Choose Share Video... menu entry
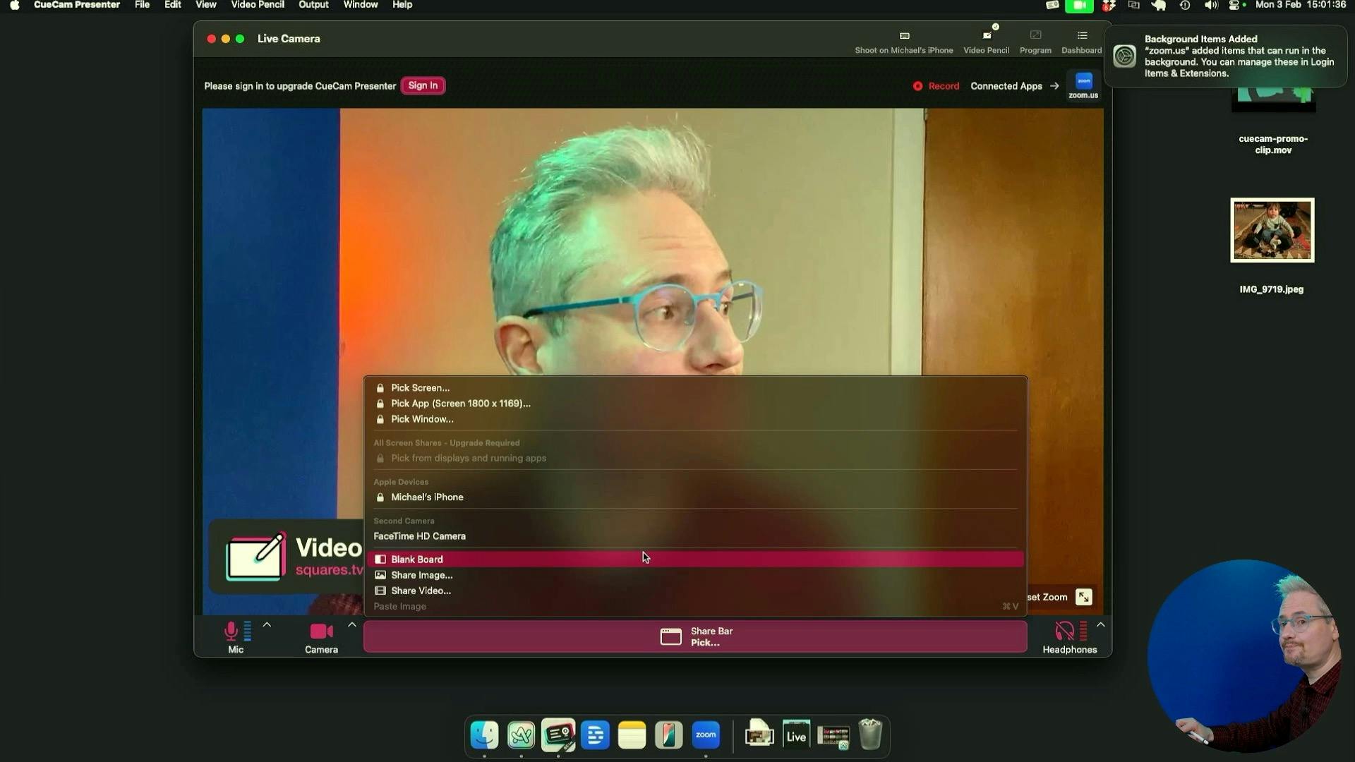Viewport: 1355px width, 762px height. point(695,591)
